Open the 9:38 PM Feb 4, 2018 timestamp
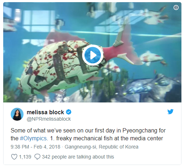Viewport: 185px width, 166px height. coord(35,147)
